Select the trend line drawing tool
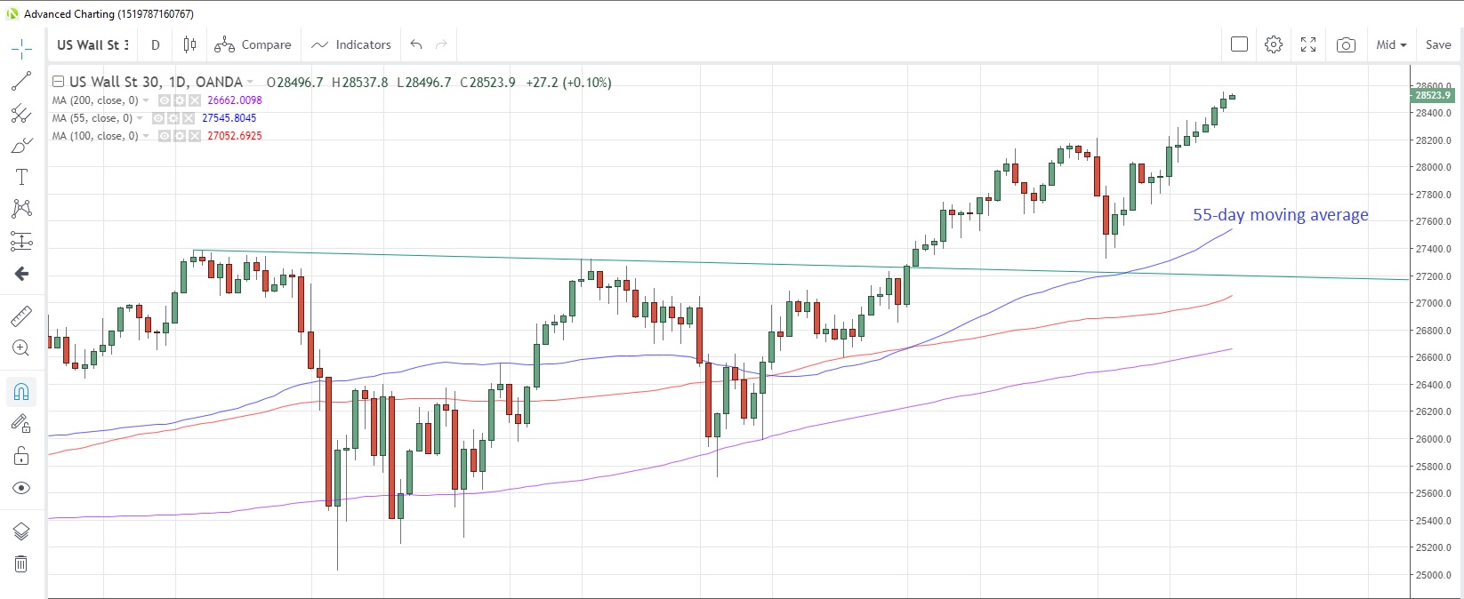 click(x=21, y=82)
